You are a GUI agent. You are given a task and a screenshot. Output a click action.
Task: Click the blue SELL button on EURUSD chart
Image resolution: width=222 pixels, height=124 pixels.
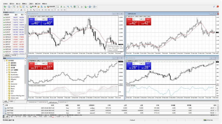pyautogui.click(x=31, y=19)
